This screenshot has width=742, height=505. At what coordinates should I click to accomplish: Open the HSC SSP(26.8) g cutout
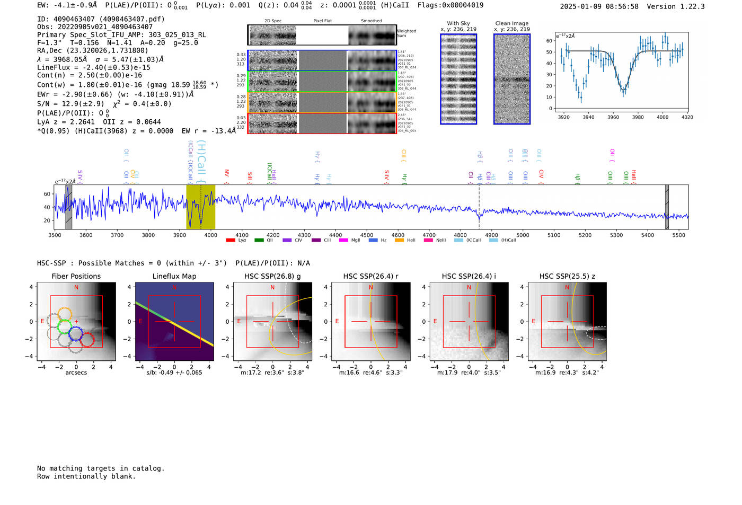pyautogui.click(x=272, y=322)
